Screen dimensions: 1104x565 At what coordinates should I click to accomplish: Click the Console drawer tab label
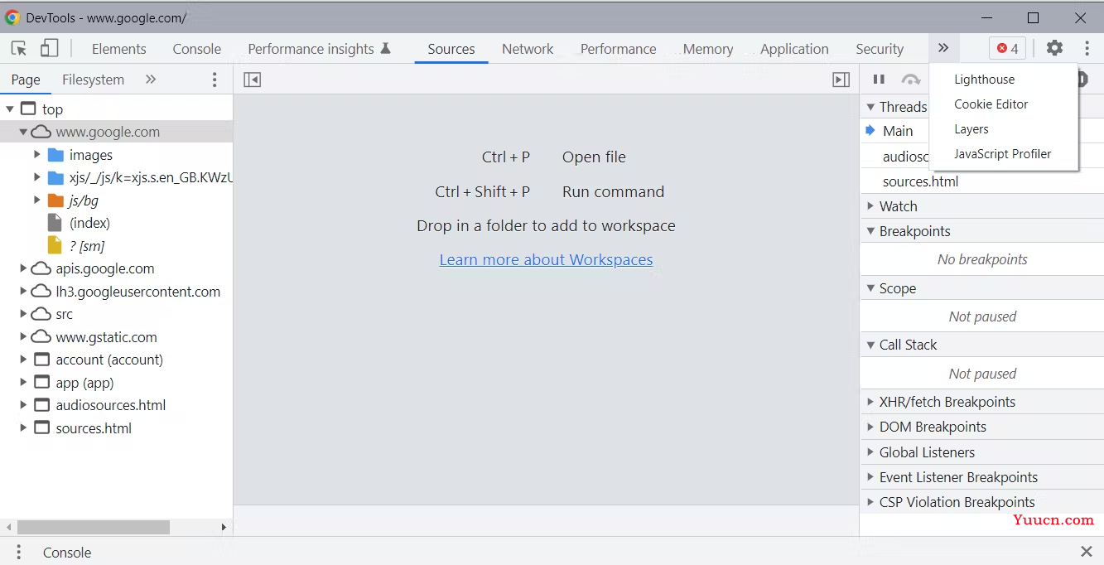[x=67, y=553]
